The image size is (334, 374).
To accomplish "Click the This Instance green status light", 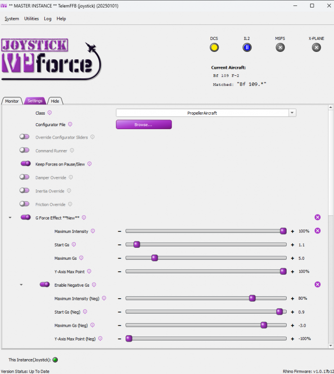I will [x=55, y=360].
